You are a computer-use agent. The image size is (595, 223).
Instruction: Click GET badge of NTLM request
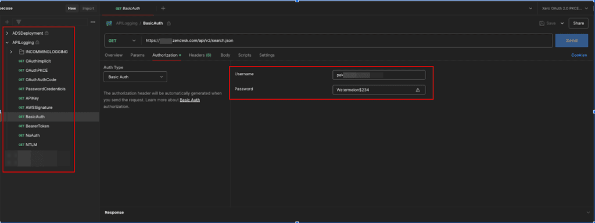pyautogui.click(x=21, y=145)
